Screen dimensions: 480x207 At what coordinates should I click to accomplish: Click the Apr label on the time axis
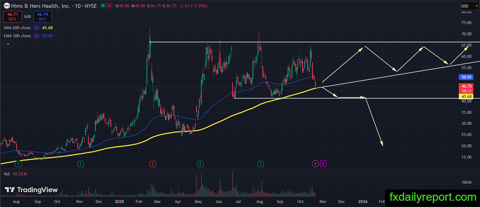pyautogui.click(x=178, y=202)
